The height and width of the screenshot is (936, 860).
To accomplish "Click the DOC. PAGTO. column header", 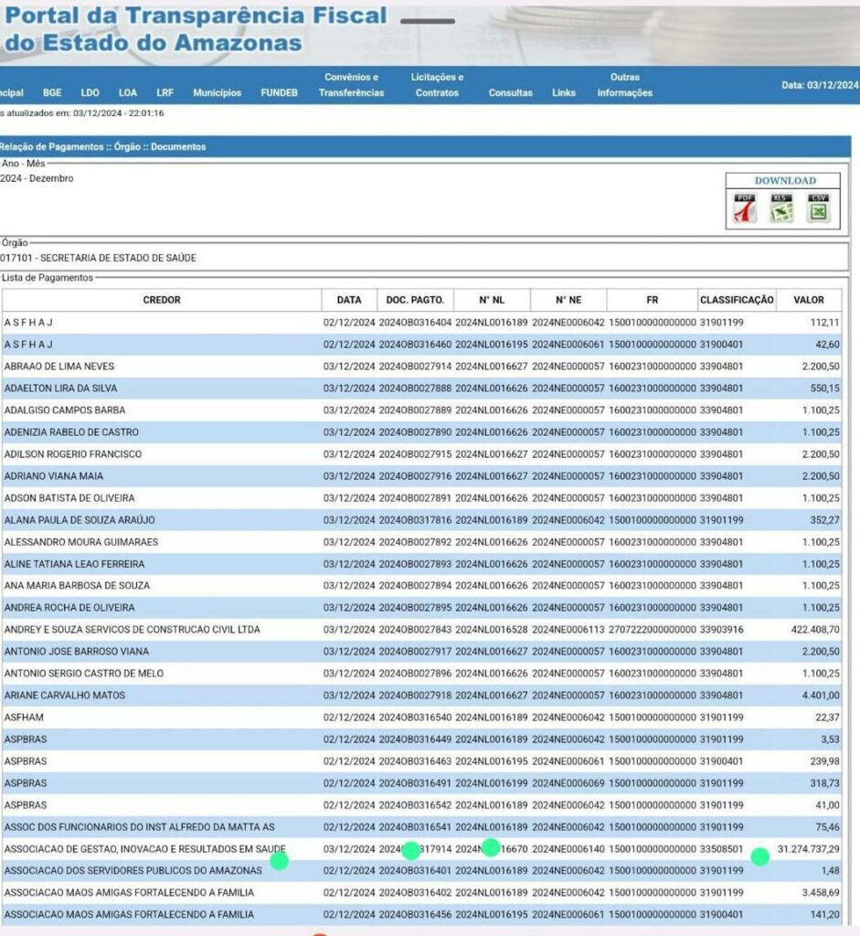I will point(416,300).
